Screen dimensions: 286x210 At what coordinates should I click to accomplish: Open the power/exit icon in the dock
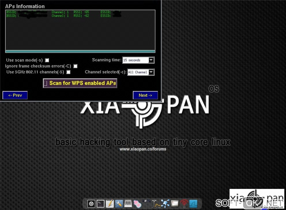[x=91, y=204]
